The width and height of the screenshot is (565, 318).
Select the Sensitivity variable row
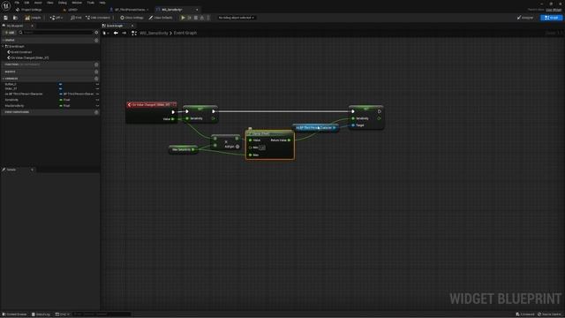50,100
